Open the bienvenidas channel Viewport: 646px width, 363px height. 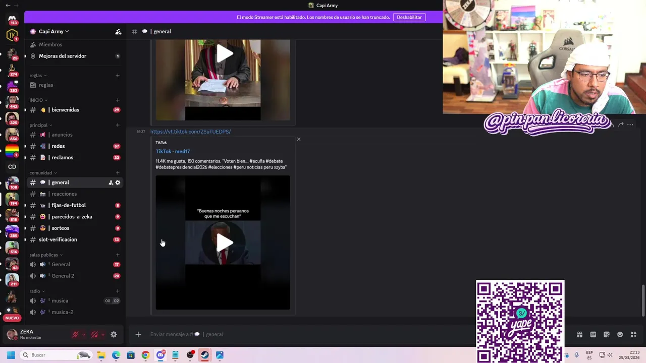(x=75, y=110)
